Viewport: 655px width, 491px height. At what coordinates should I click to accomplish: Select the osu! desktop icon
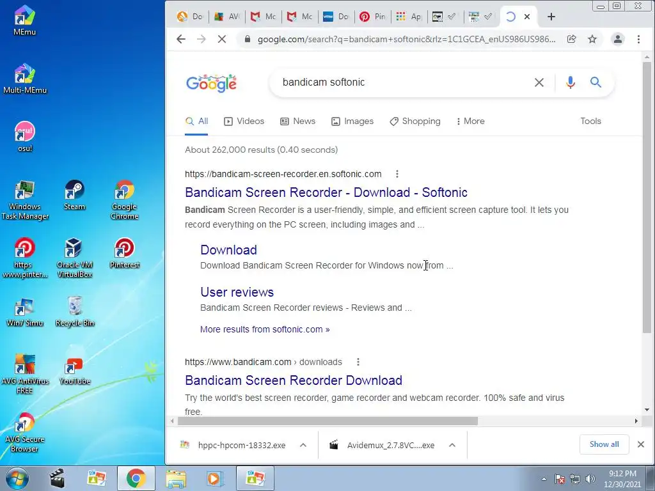(25, 137)
